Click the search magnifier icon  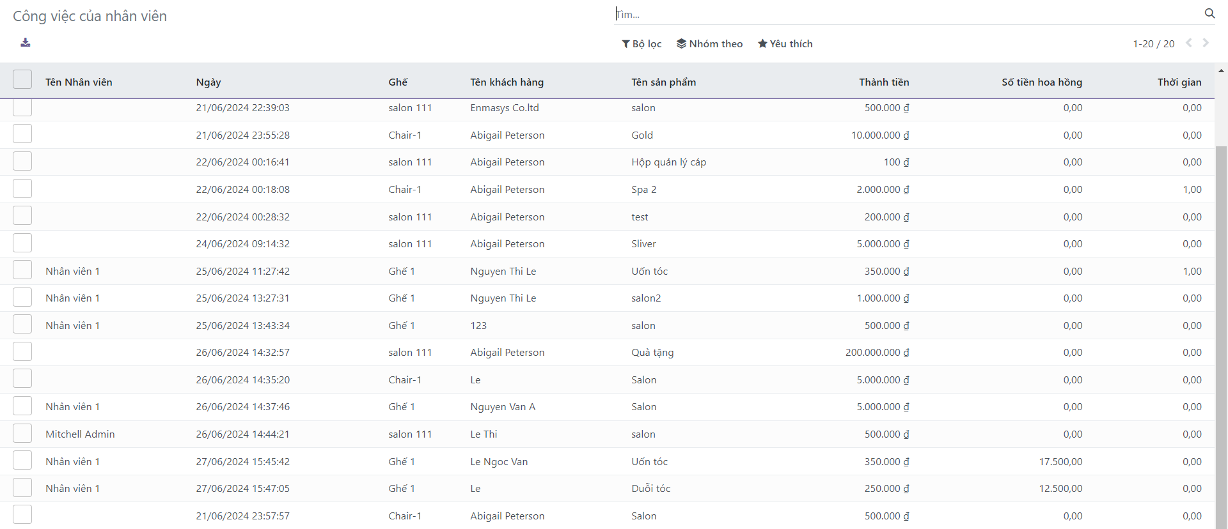[1209, 13]
